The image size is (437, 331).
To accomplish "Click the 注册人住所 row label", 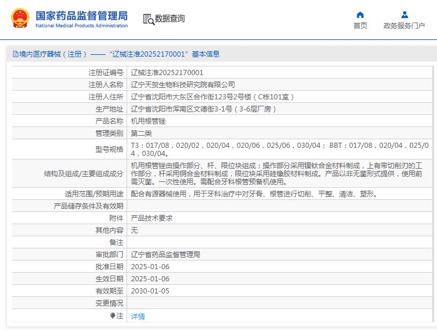I will point(106,97).
